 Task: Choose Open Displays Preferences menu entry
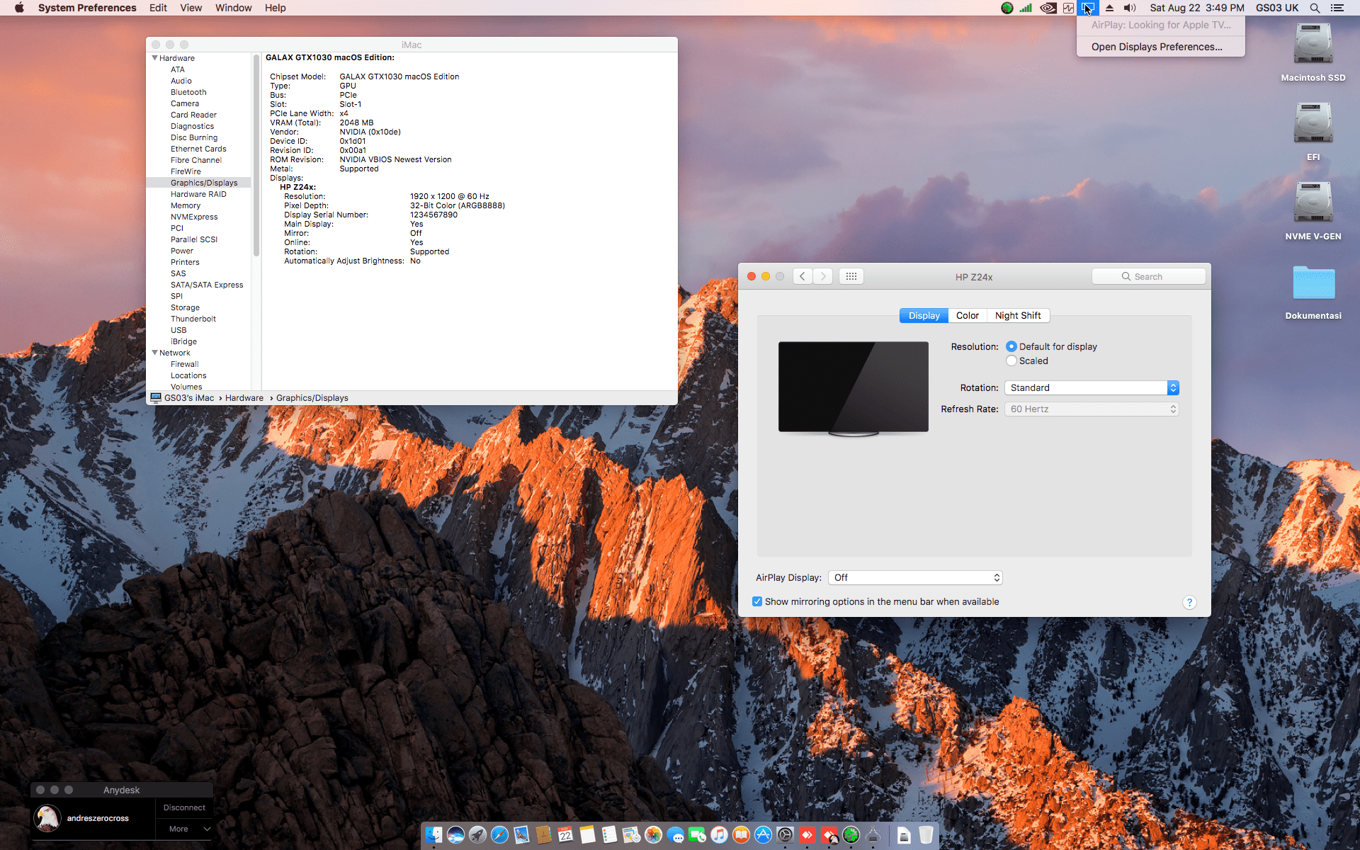pos(1156,47)
